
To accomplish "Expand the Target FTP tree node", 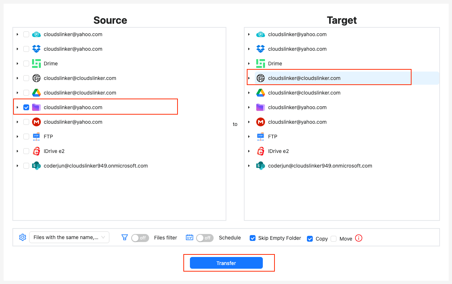I will tap(249, 137).
